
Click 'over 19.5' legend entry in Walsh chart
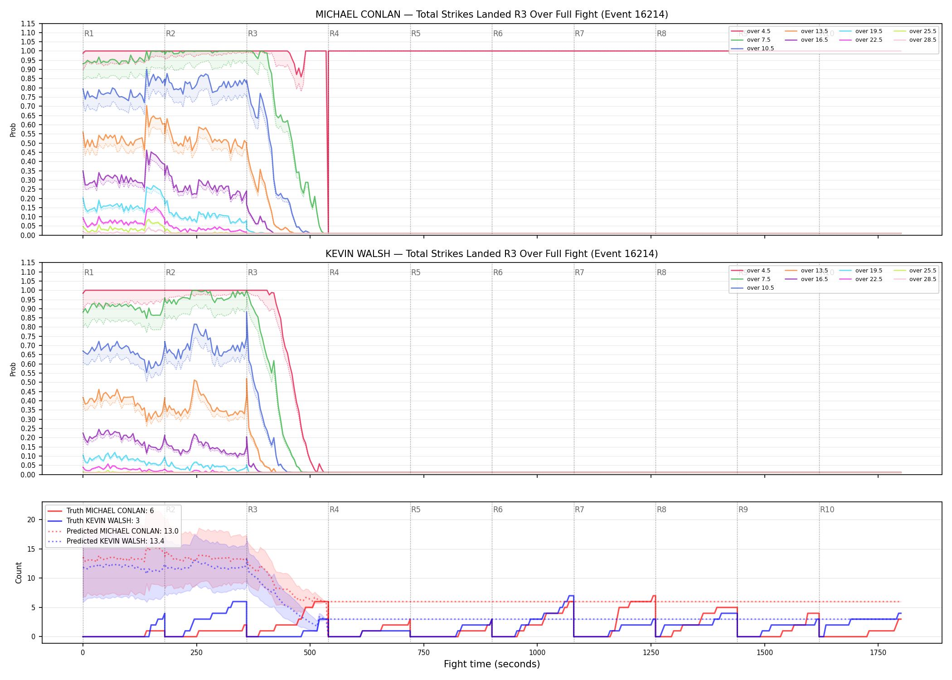[x=861, y=271]
